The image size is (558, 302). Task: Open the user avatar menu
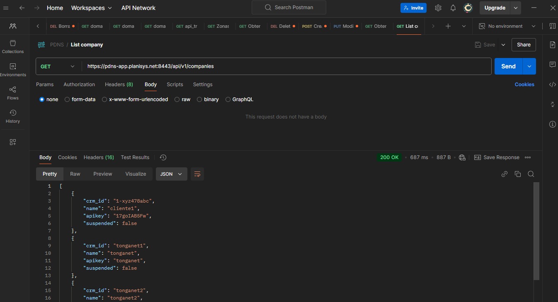click(x=468, y=8)
